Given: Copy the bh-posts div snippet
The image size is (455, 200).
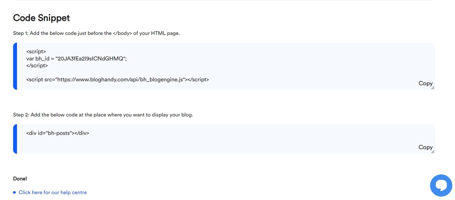Looking at the screenshot, I should click(x=425, y=147).
